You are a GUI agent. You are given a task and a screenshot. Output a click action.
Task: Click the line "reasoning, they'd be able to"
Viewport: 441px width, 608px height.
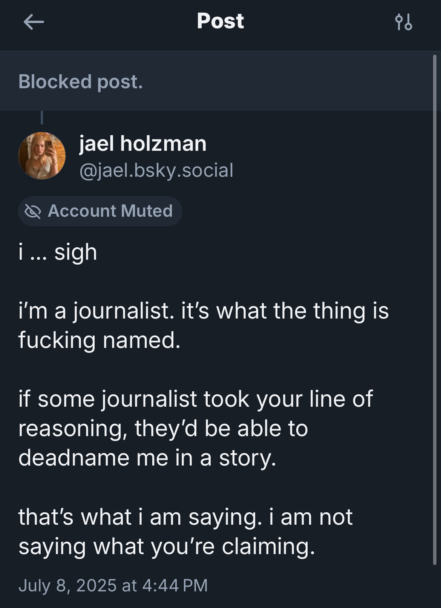pyautogui.click(x=163, y=428)
